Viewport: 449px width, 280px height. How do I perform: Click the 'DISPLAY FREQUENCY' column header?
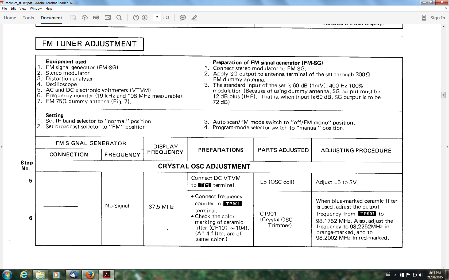click(165, 149)
